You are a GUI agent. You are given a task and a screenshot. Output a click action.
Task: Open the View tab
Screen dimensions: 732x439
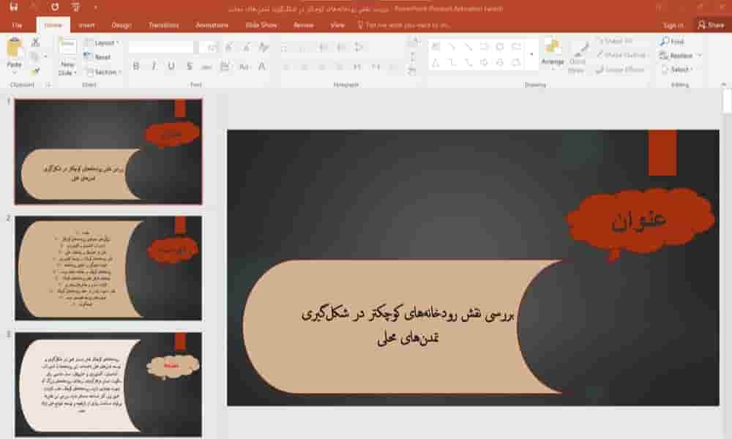point(337,25)
